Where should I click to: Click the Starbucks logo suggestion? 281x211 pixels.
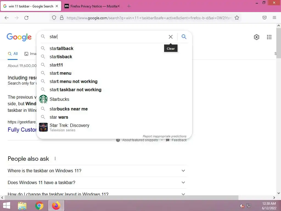tap(43, 99)
